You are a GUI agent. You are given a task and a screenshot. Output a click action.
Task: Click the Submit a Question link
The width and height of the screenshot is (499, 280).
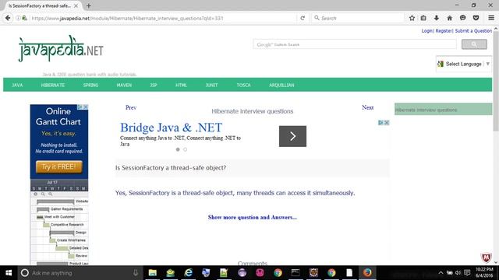(473, 31)
